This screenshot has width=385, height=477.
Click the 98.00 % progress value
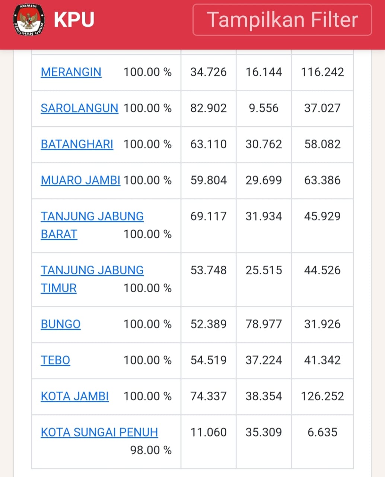point(150,450)
